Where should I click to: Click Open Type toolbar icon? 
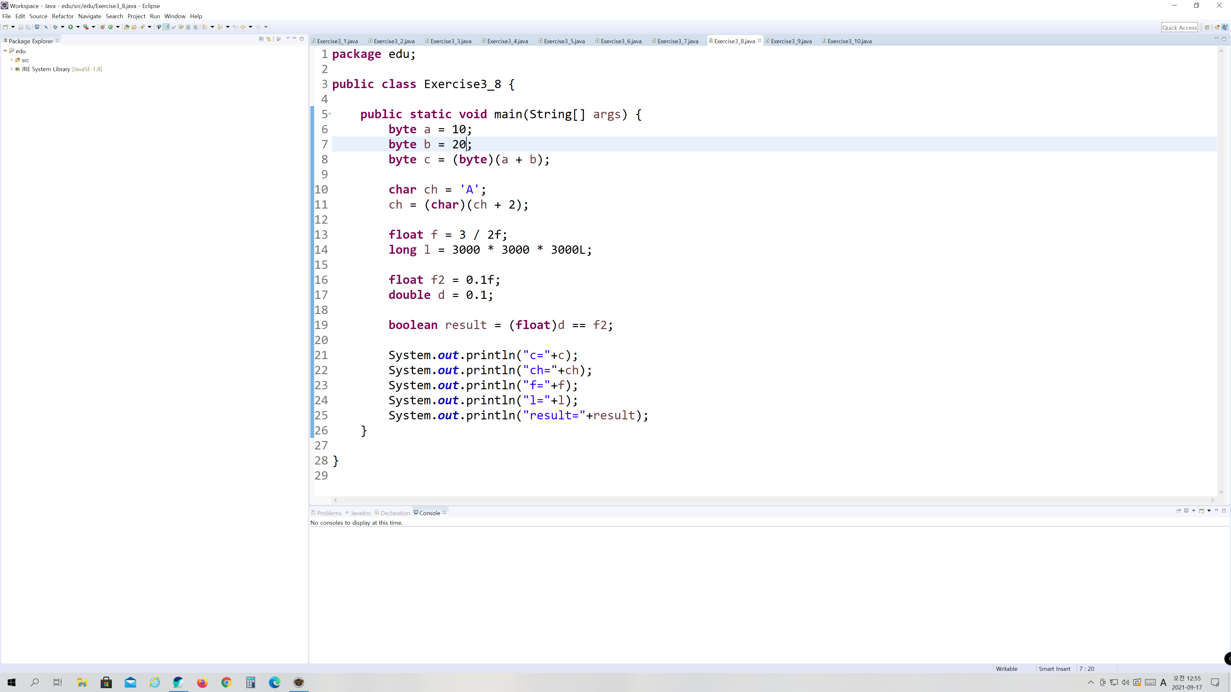click(127, 27)
